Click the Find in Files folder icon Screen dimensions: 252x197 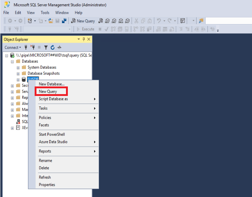click(x=201, y=20)
